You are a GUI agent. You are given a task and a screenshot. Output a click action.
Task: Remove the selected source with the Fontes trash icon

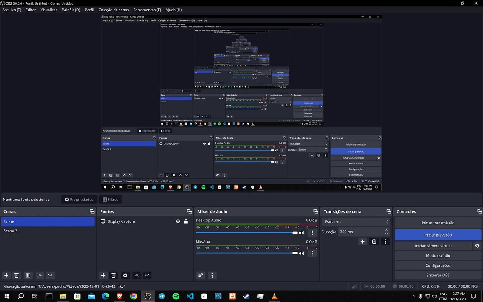click(113, 275)
